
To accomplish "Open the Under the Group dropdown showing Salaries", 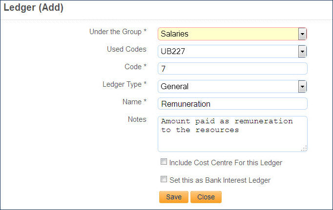I will tap(232, 34).
